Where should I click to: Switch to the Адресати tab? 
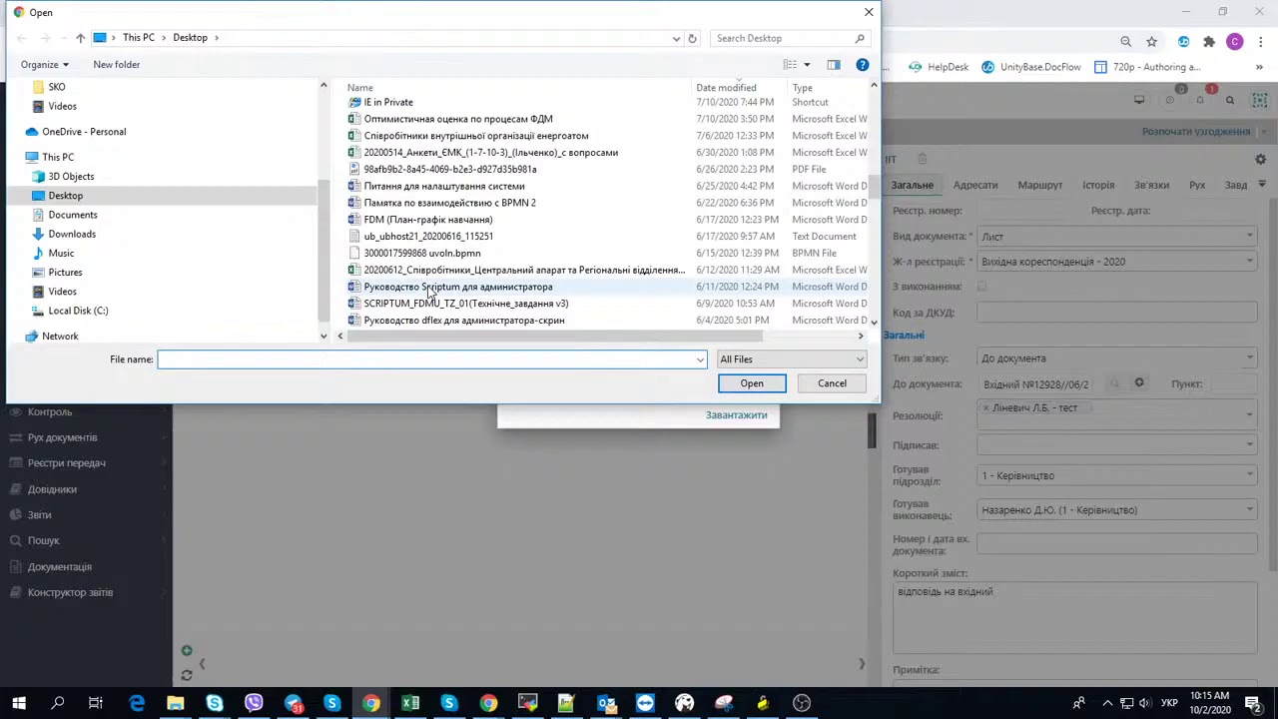[x=975, y=186]
